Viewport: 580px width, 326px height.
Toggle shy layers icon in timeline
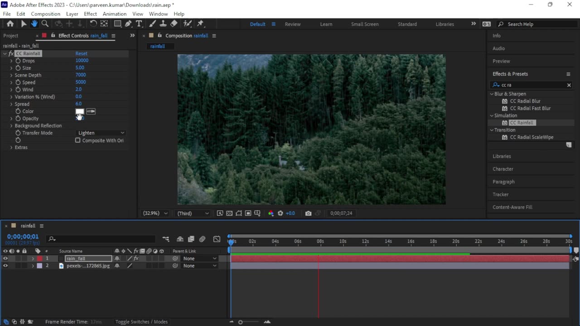(x=180, y=239)
